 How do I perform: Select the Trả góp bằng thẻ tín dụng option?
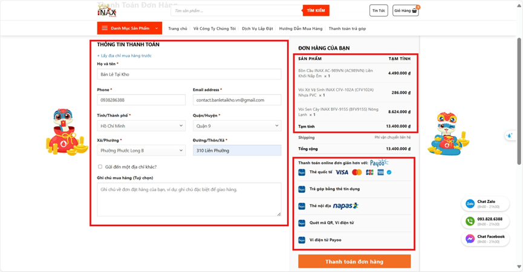pyautogui.click(x=334, y=189)
